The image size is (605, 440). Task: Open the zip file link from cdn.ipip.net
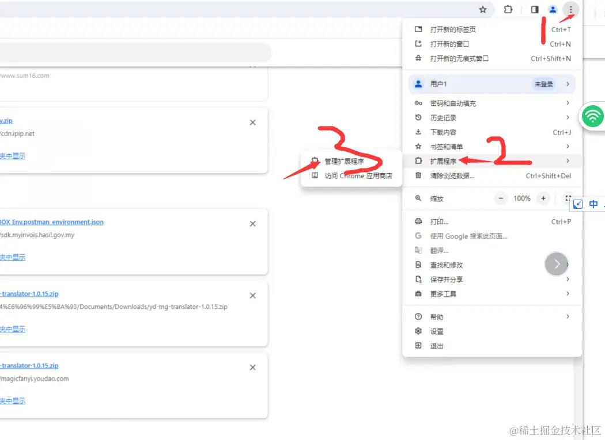click(6, 121)
